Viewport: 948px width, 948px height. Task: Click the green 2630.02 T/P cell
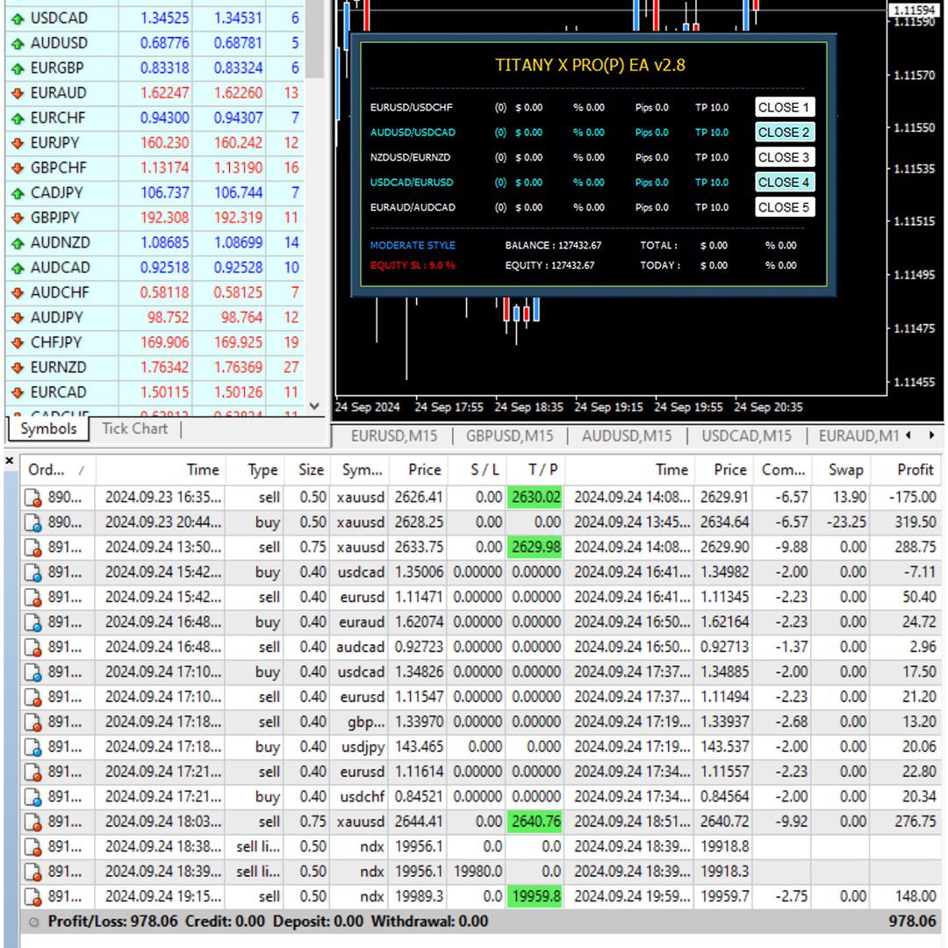click(x=535, y=497)
